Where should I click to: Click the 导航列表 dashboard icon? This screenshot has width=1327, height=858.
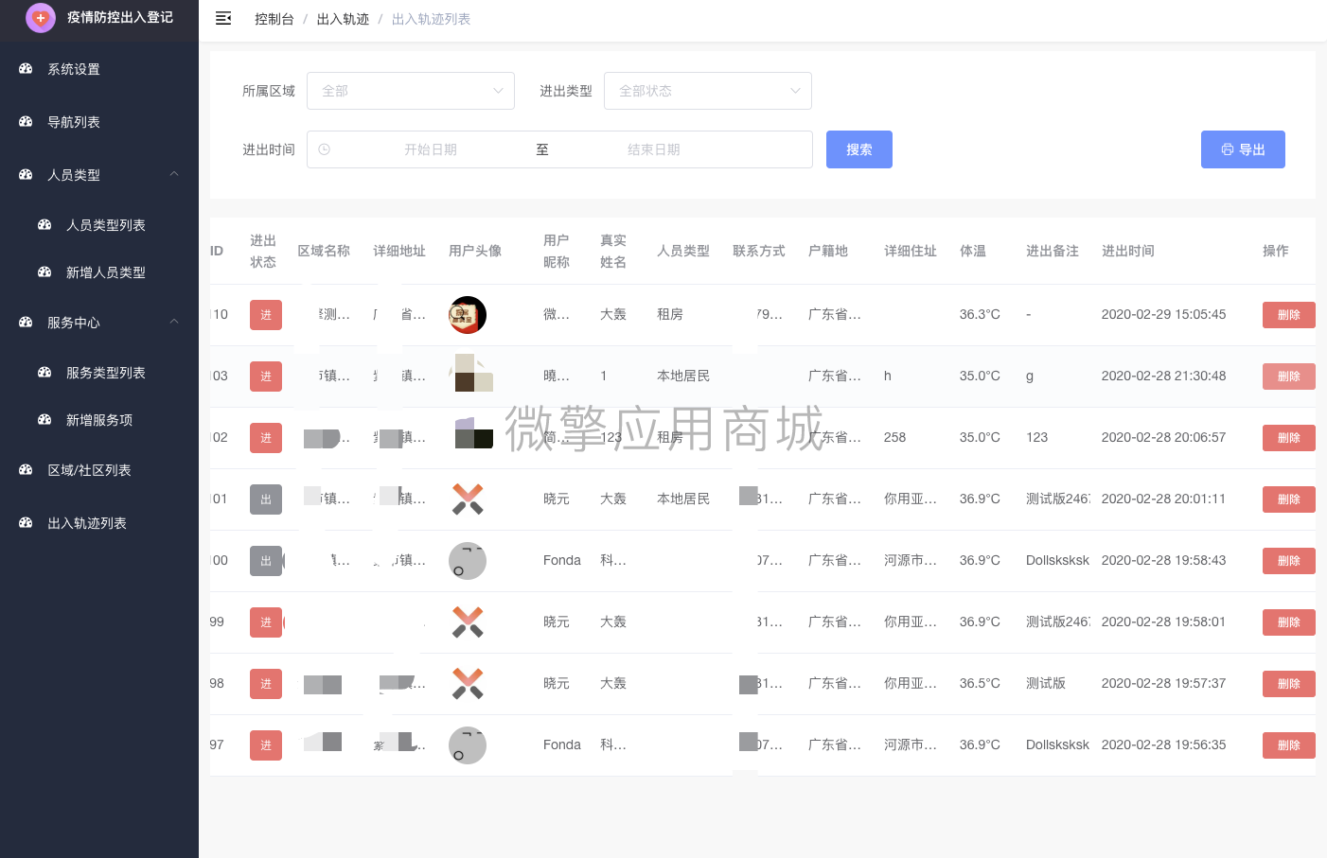(x=26, y=122)
